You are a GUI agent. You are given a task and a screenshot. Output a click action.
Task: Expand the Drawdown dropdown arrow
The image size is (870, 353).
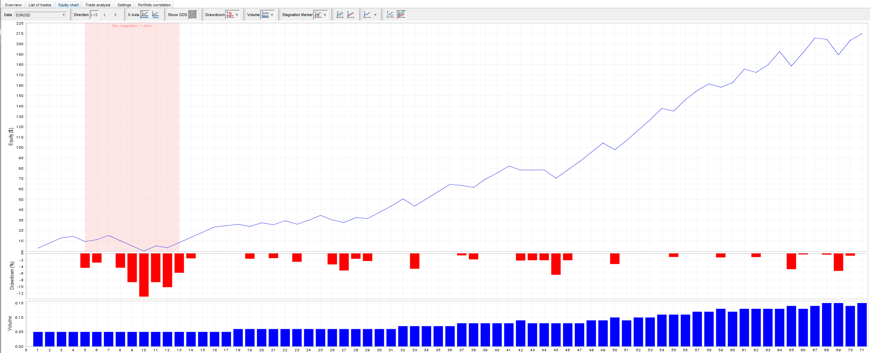[237, 15]
